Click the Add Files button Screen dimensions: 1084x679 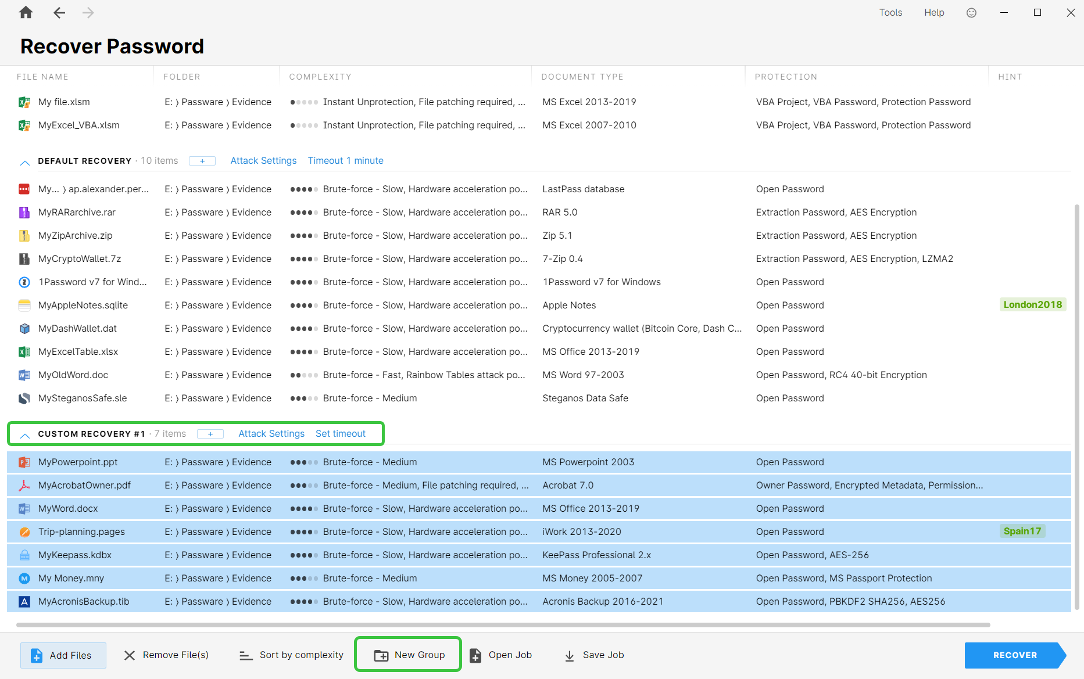pos(63,655)
